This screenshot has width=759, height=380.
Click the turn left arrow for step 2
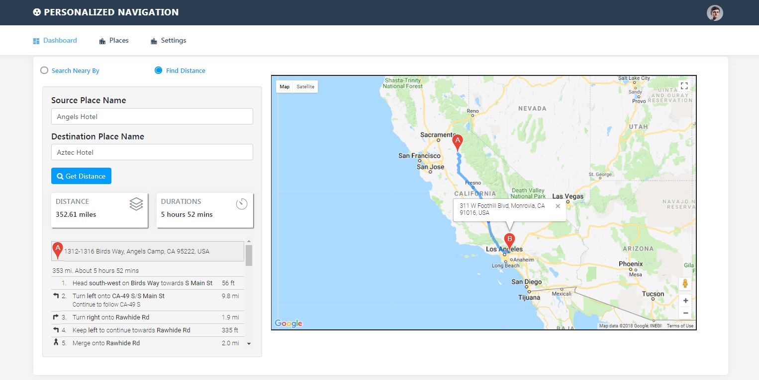(56, 296)
